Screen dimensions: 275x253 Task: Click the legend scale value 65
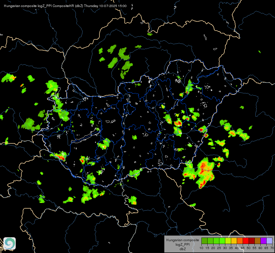click(266, 248)
